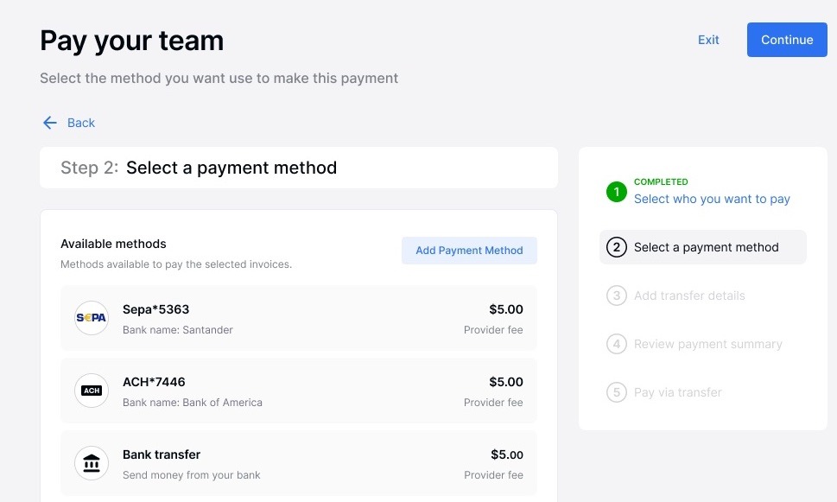Click the Pay via transfer step entry
Image resolution: width=837 pixels, height=502 pixels.
coord(677,392)
